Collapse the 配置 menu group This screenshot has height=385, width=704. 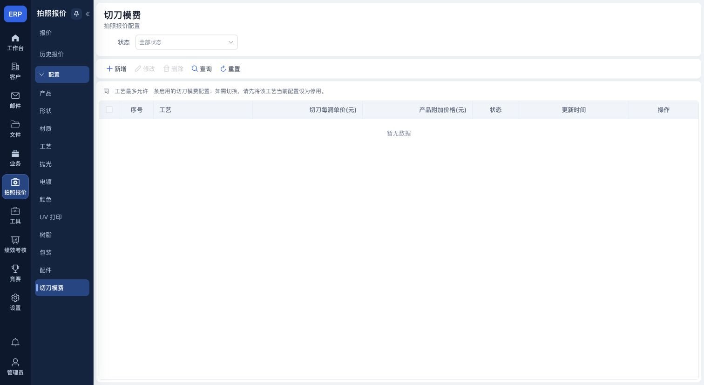pos(62,74)
